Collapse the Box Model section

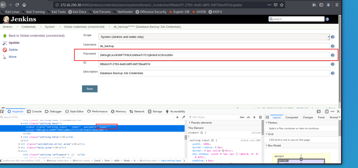267,145
